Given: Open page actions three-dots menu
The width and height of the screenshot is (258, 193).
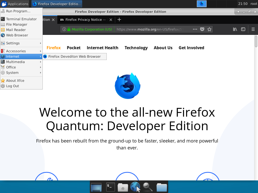Looking at the screenshot, I should [x=195, y=29].
